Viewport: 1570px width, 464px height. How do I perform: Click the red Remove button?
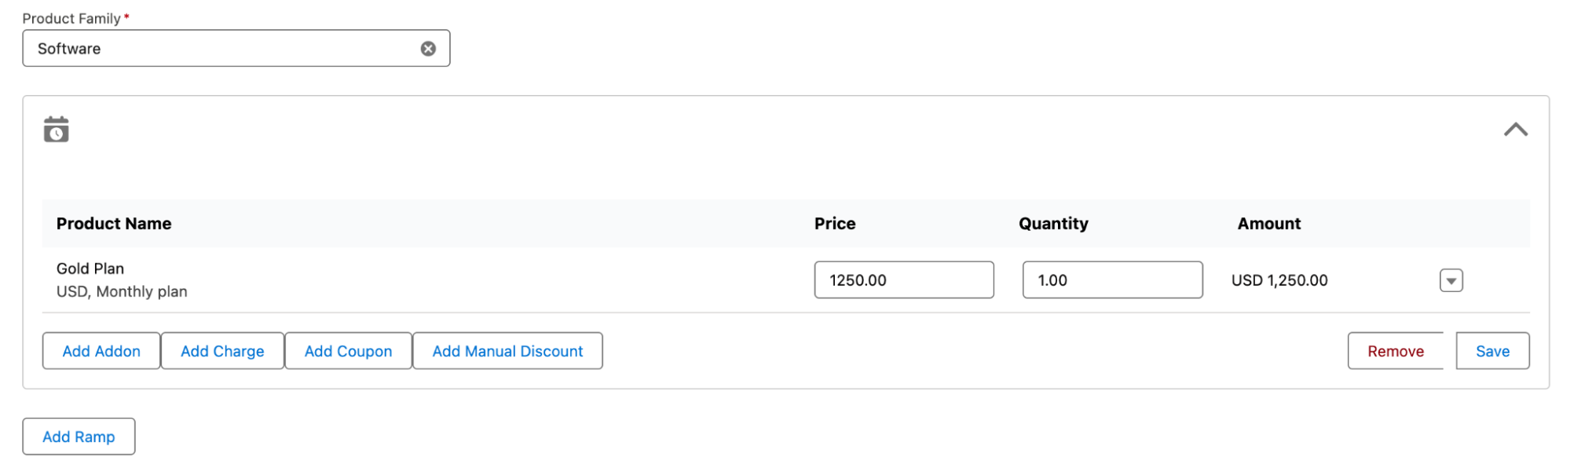[1395, 351]
